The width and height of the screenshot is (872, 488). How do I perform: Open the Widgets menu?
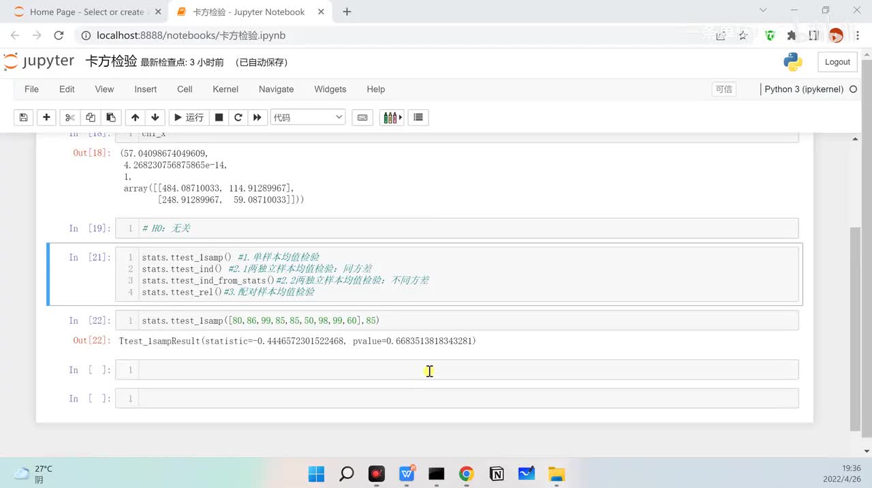[330, 89]
